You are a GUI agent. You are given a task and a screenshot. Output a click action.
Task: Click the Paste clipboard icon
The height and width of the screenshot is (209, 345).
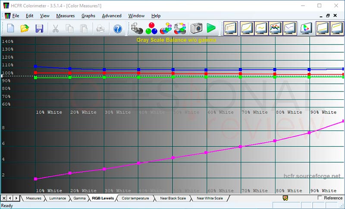click(84, 28)
